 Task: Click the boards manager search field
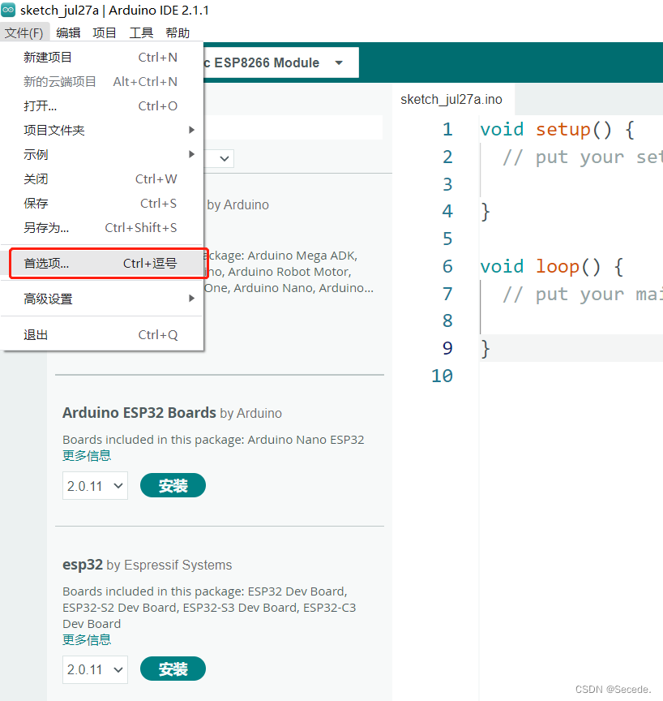point(293,127)
